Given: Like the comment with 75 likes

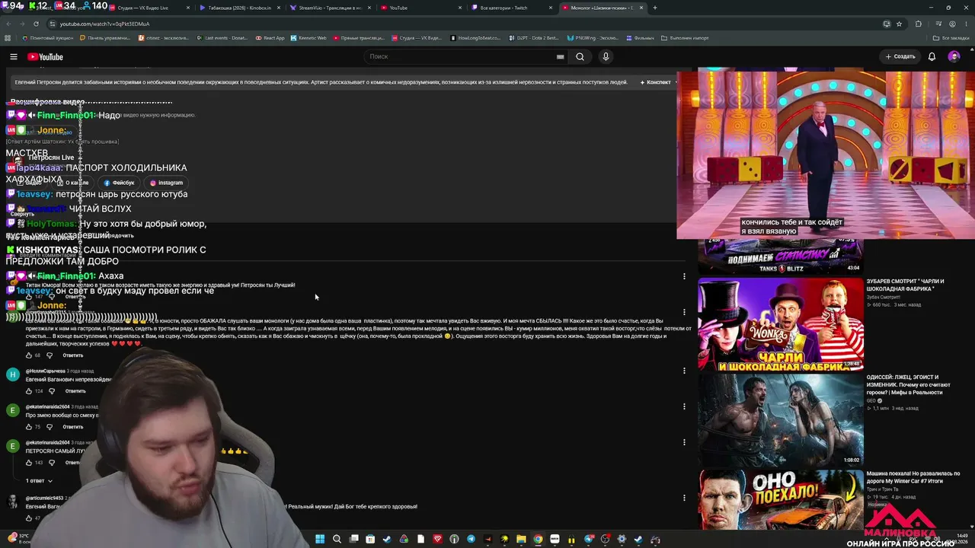Looking at the screenshot, I should click(x=29, y=427).
